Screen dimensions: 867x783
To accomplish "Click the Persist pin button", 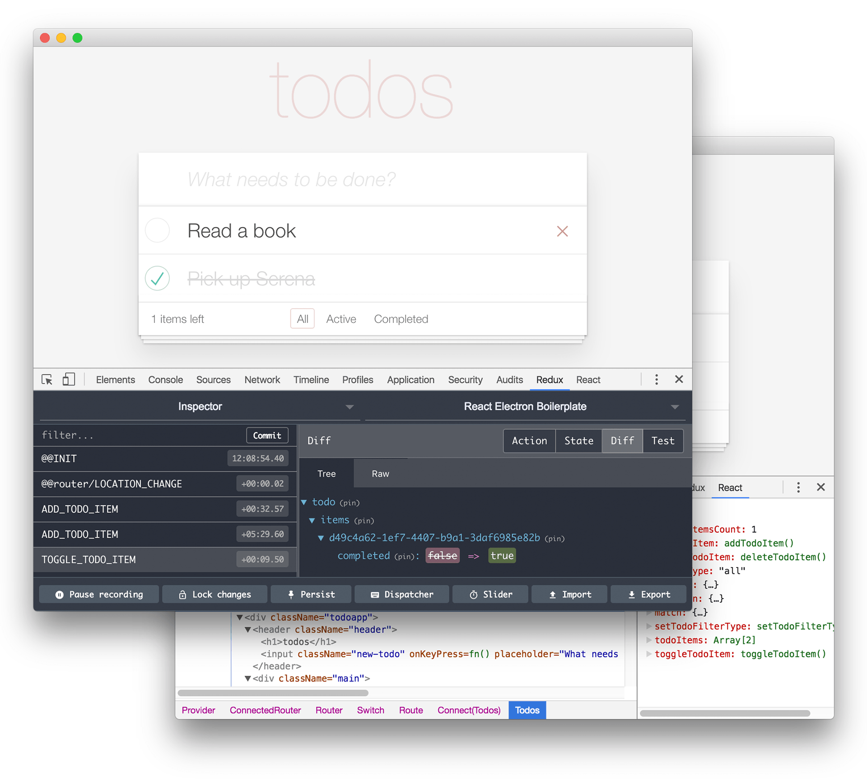I will 311,594.
